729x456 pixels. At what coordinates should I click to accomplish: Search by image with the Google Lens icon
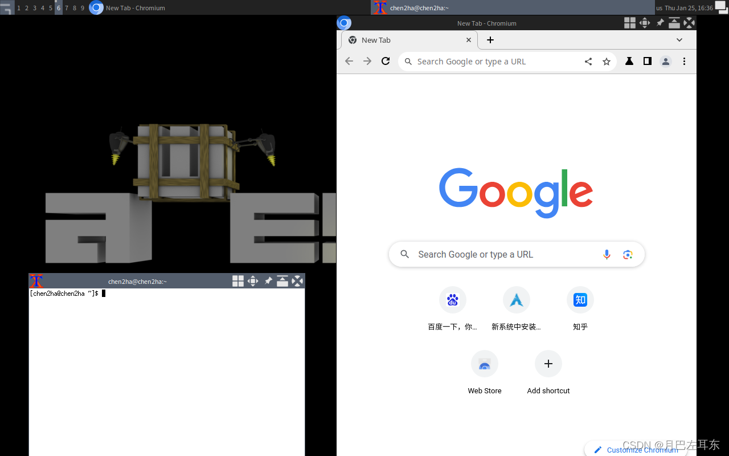click(628, 254)
